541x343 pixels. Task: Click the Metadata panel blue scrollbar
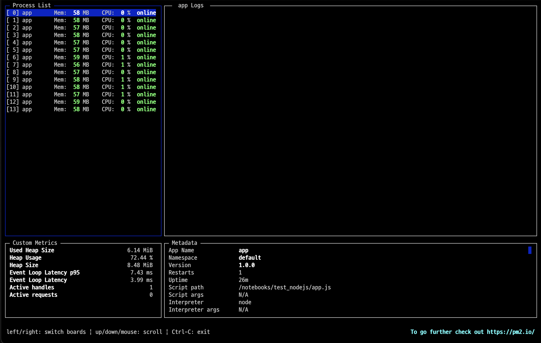click(x=530, y=250)
